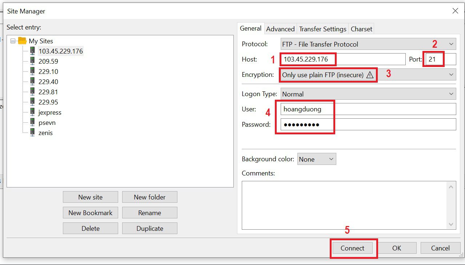
Task: Click server icon beside 229.81 entry
Action: (x=33, y=92)
